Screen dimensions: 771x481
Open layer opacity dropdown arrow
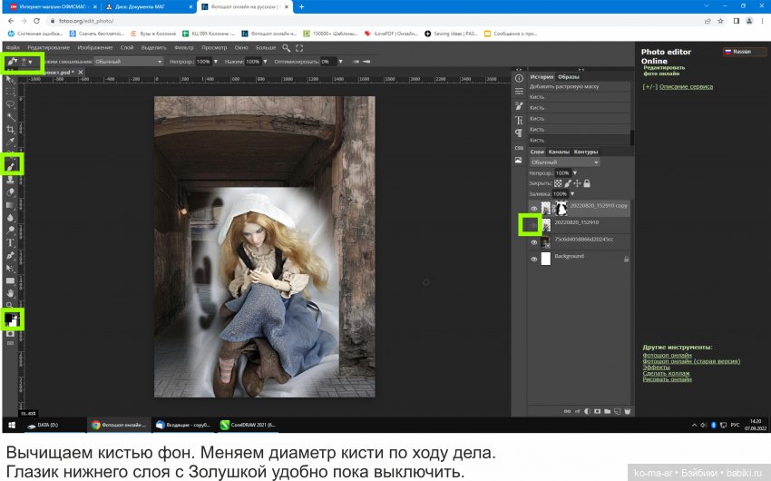point(574,173)
